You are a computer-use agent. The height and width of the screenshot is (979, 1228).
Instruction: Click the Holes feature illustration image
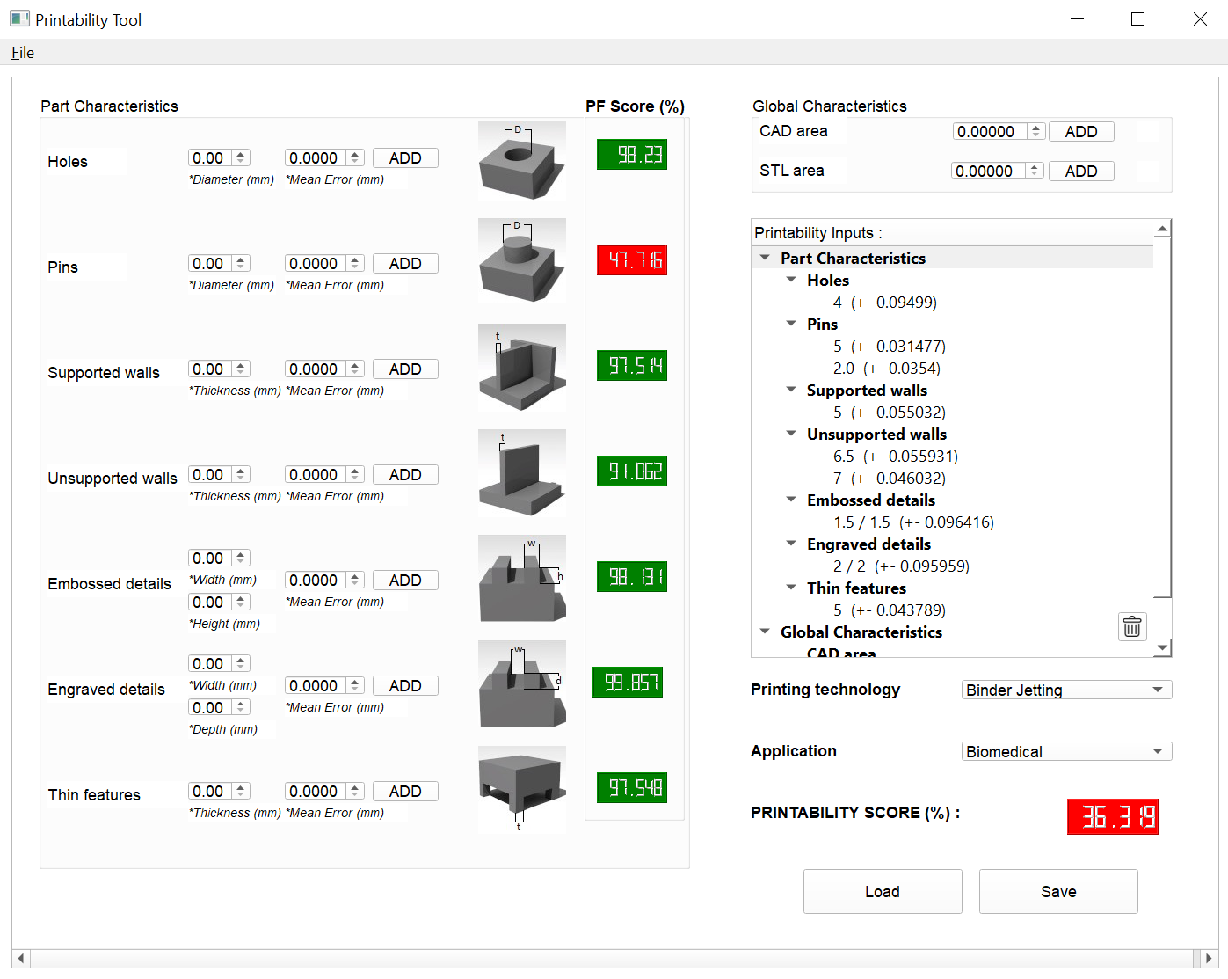pyautogui.click(x=522, y=161)
